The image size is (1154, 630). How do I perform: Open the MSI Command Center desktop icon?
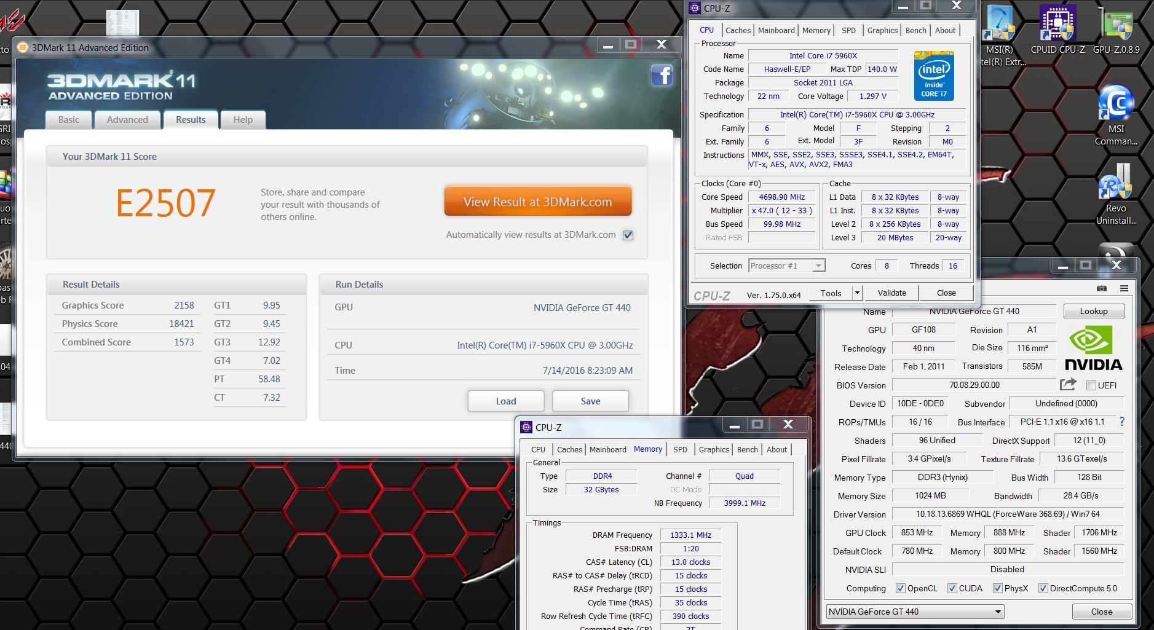[1116, 116]
